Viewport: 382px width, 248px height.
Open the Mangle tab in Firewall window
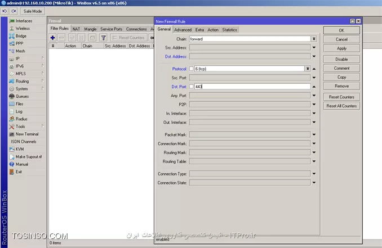pos(90,29)
